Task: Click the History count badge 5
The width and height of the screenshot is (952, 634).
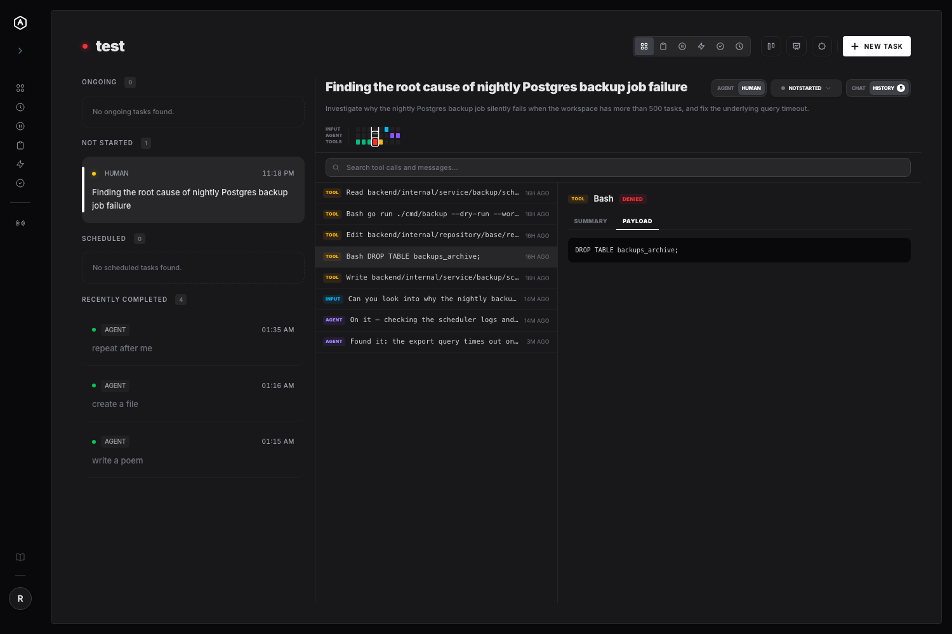Action: 901,88
